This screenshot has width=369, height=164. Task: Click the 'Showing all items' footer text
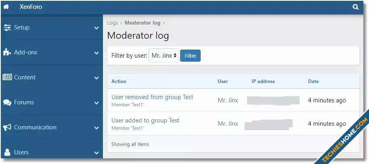click(130, 144)
